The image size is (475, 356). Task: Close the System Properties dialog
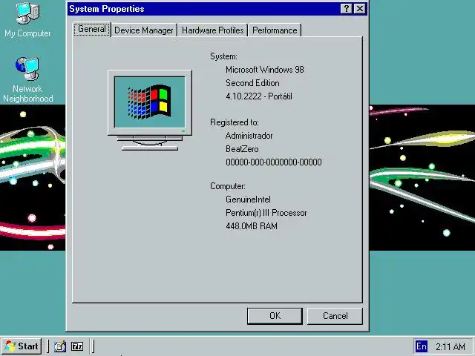[359, 9]
